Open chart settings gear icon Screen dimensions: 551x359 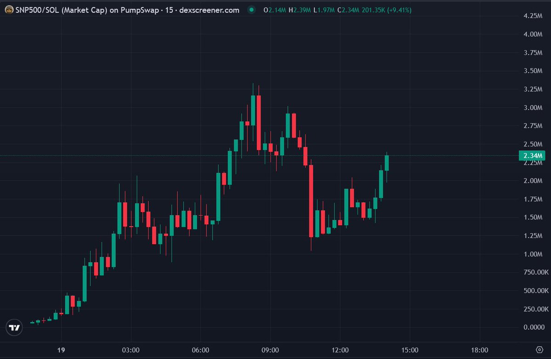(x=540, y=350)
